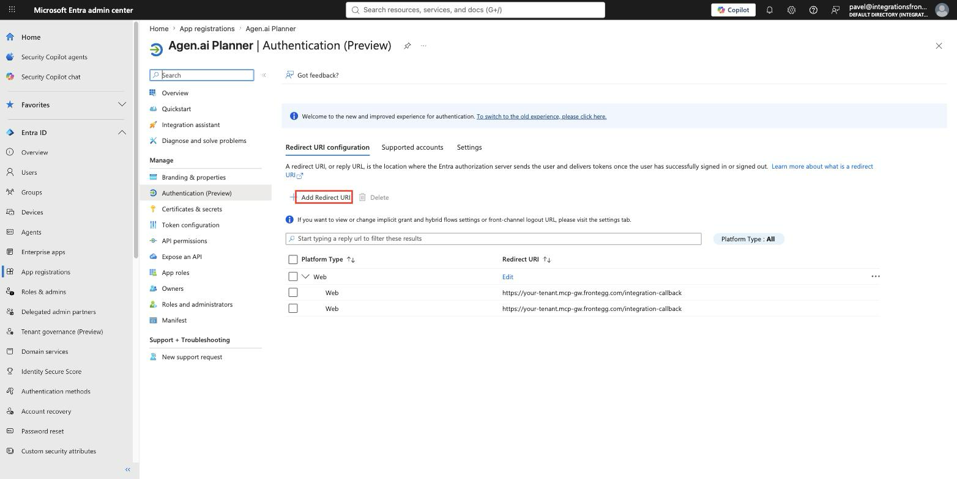This screenshot has height=479, width=957.
Task: Open the help question mark icon
Action: tap(813, 10)
